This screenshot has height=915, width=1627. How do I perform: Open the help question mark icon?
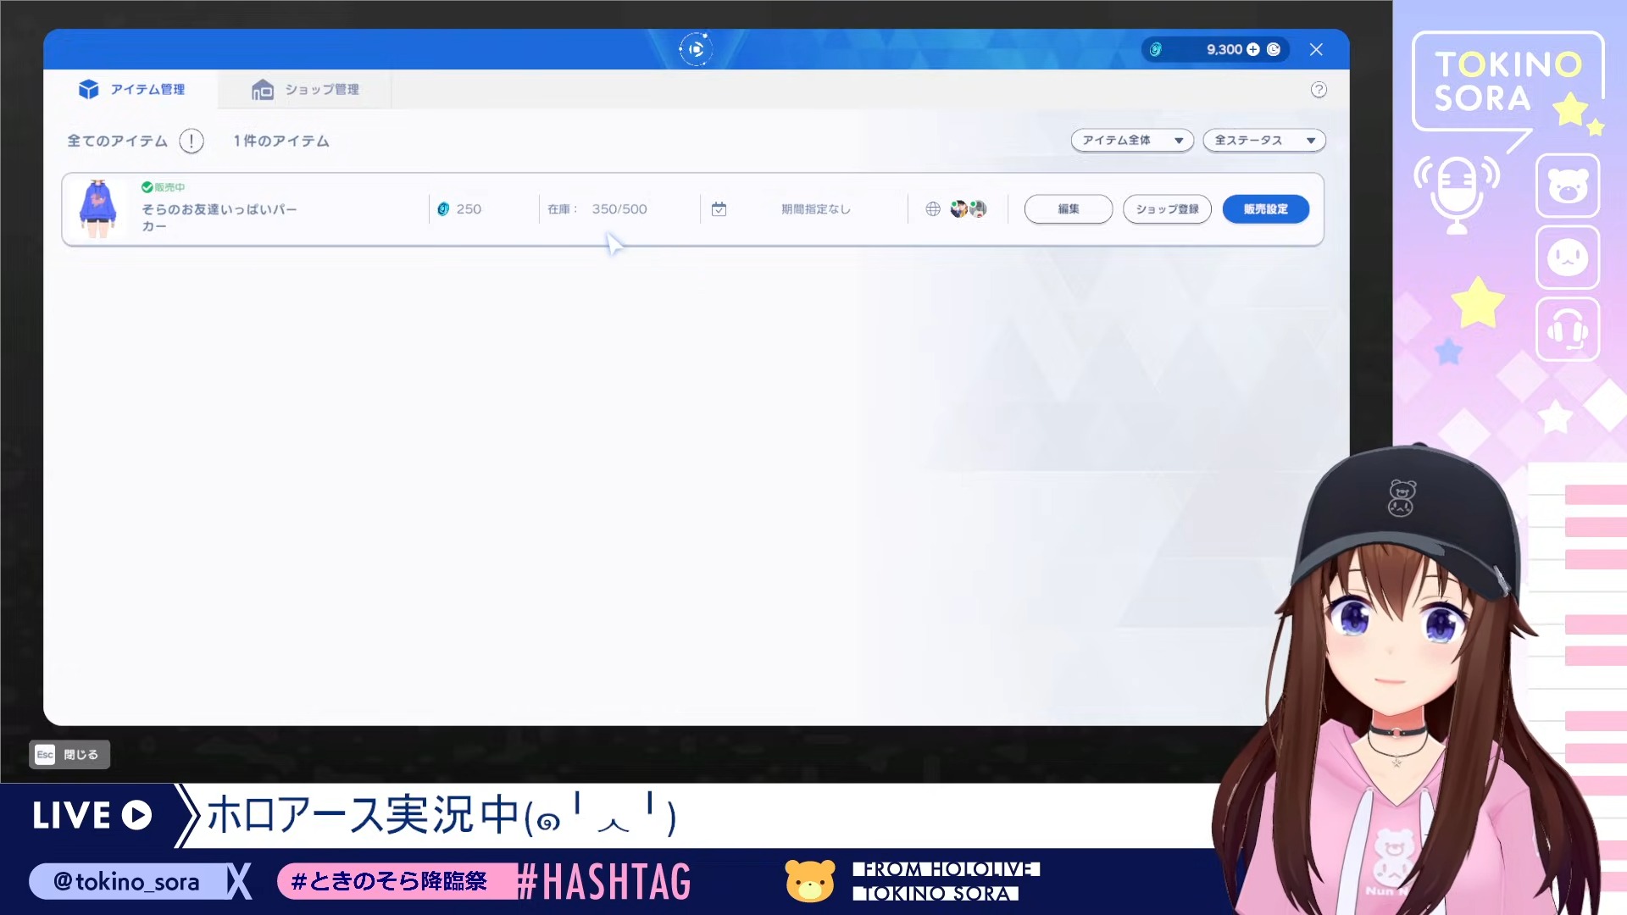[1319, 90]
